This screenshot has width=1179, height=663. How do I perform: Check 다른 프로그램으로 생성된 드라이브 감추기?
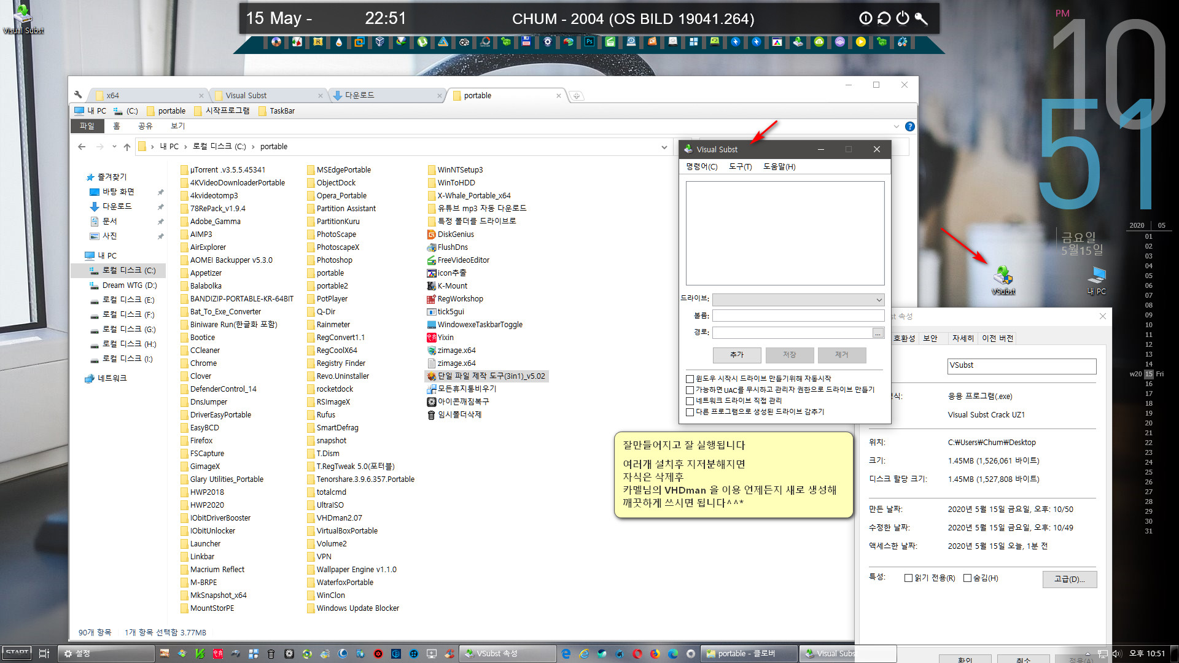click(x=690, y=412)
